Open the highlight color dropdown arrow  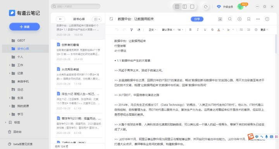point(233,30)
